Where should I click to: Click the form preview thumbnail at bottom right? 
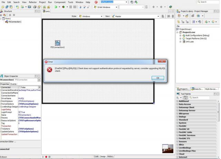coord(168,149)
